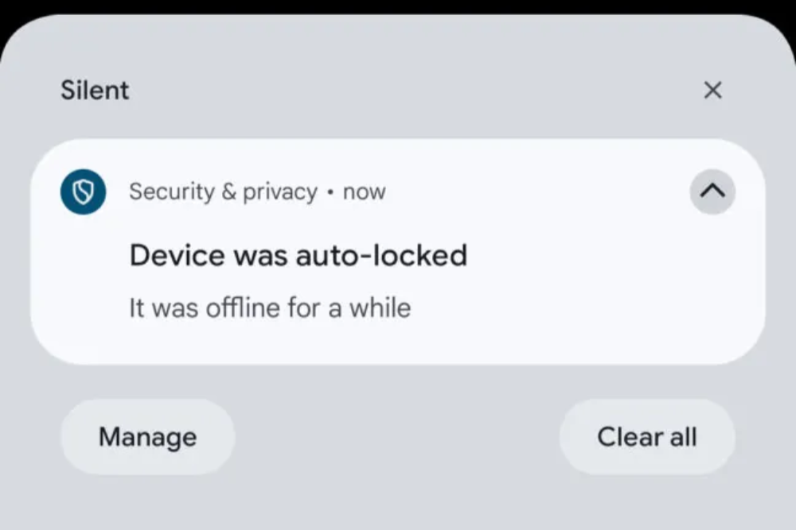Click the caret-up icon in the gray circle
The image size is (796, 530).
(x=712, y=191)
